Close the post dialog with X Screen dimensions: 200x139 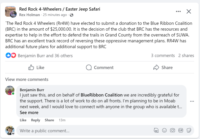point(189,11)
